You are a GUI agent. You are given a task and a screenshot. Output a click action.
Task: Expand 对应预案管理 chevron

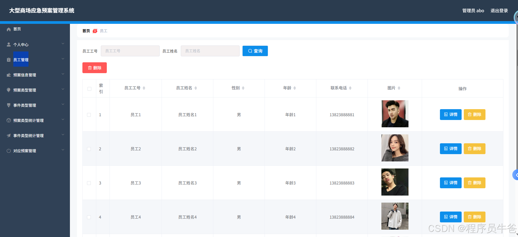[x=63, y=150]
